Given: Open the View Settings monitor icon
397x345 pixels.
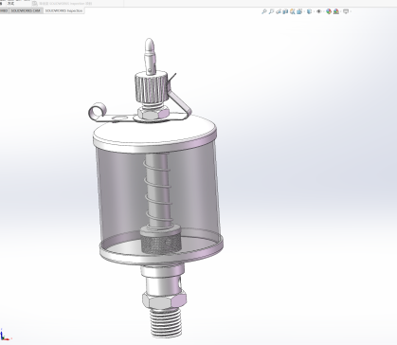Looking at the screenshot, I should [346, 11].
